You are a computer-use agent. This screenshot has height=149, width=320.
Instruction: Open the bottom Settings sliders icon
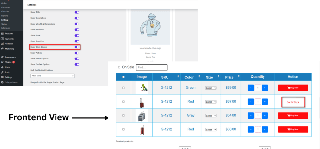point(2,77)
